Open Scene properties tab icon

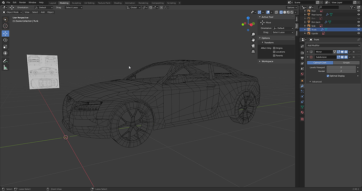(x=302, y=69)
